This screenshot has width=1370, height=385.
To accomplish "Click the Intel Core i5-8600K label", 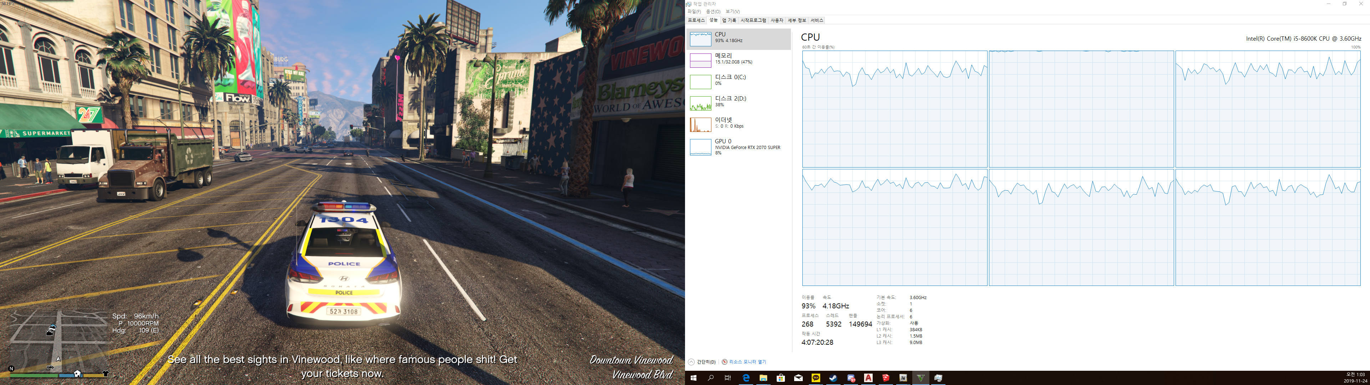I will (x=1303, y=38).
